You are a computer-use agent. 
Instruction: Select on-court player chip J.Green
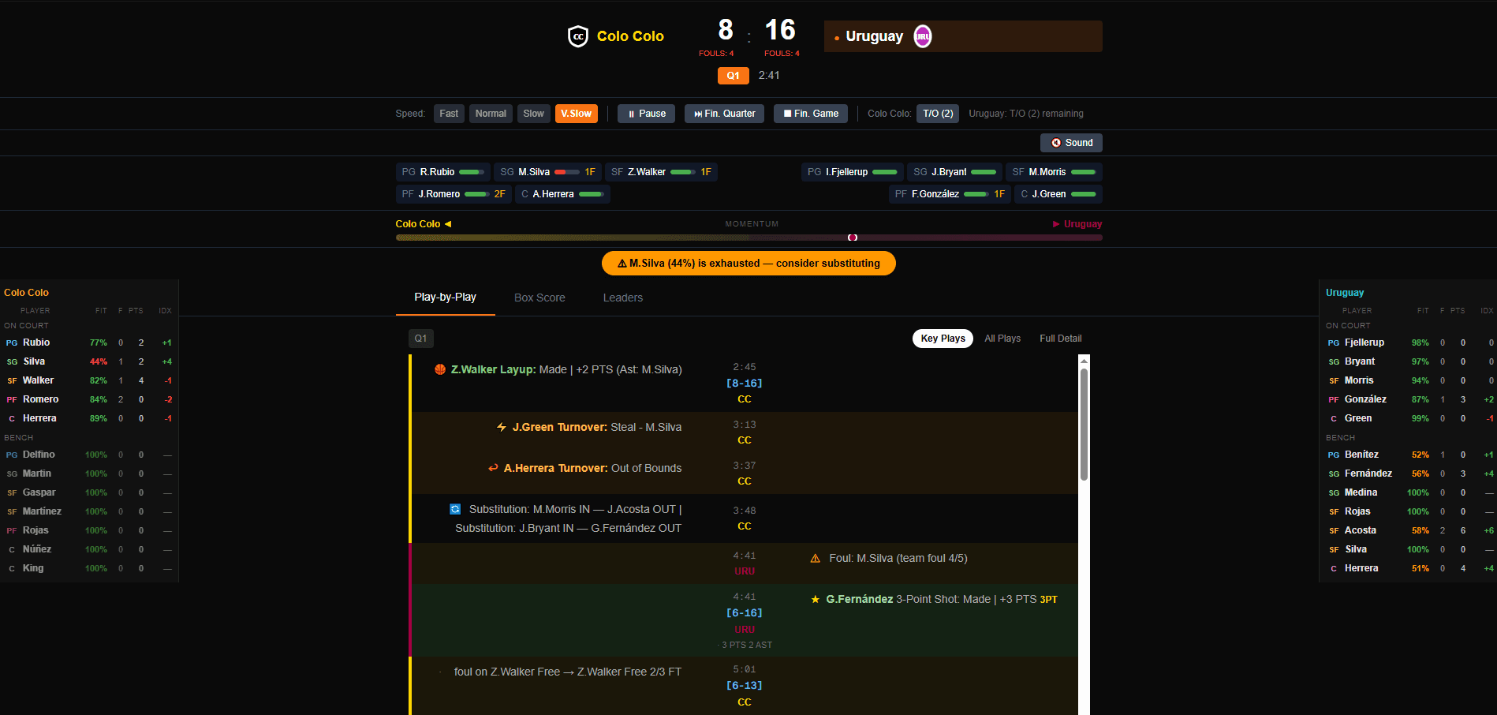[x=1058, y=194]
